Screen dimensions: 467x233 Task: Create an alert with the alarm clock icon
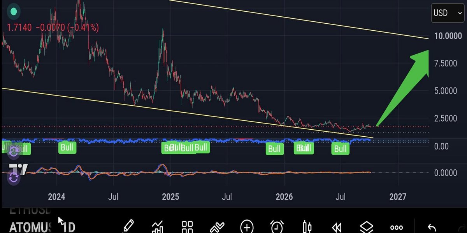[277, 227]
